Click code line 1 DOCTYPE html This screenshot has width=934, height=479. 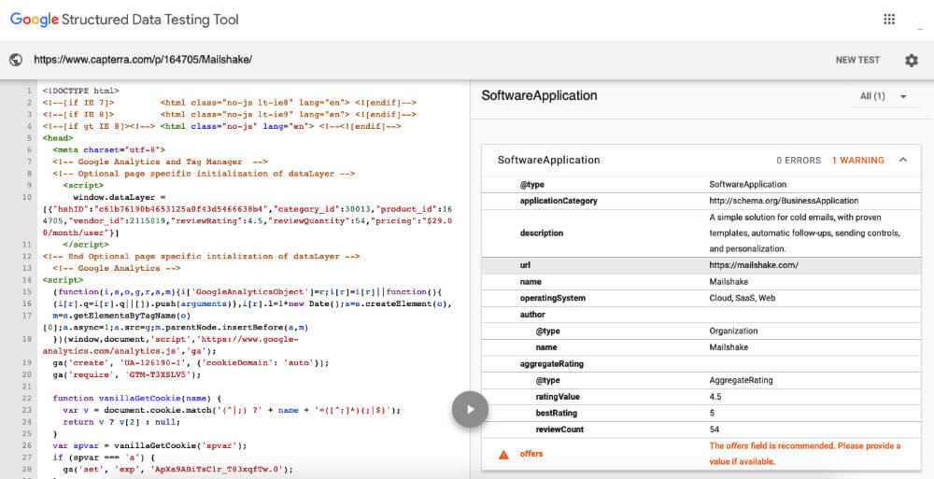pos(80,91)
